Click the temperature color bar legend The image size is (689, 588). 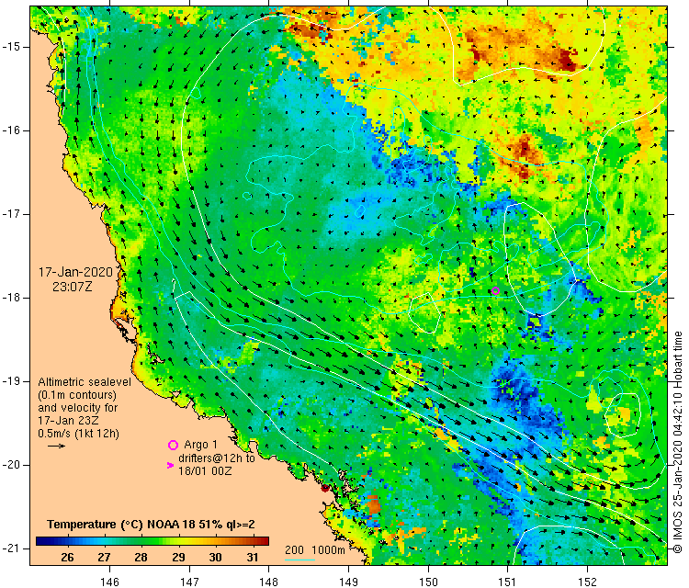(x=152, y=541)
